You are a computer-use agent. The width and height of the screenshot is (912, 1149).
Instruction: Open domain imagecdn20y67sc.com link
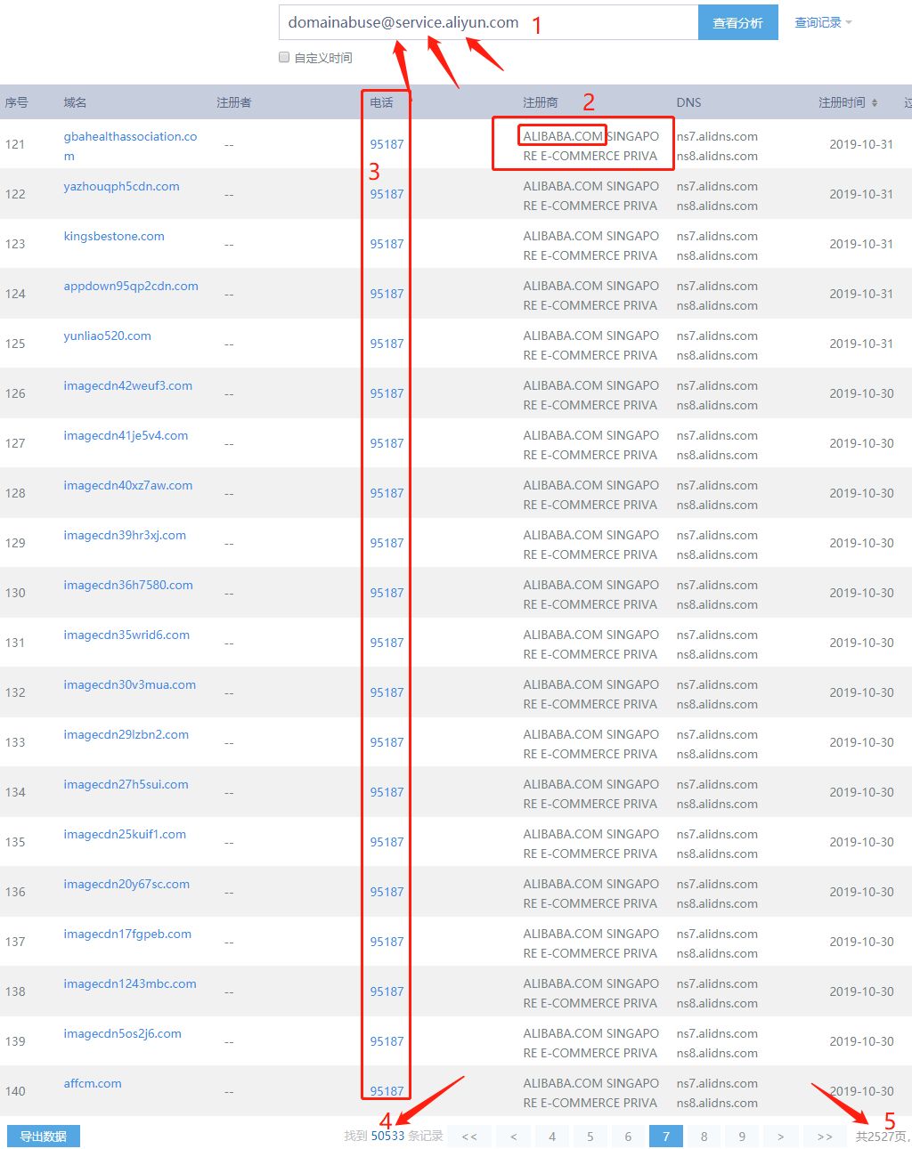tap(126, 884)
